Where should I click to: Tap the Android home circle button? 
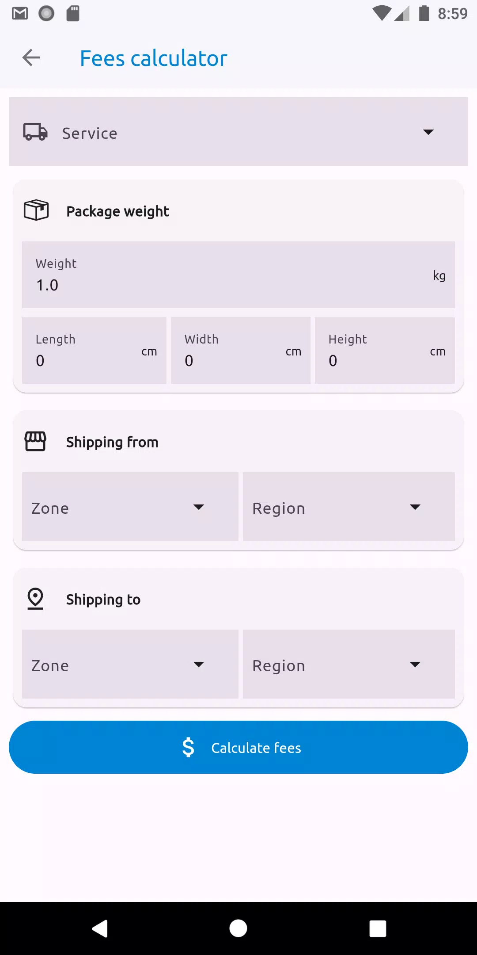point(238,928)
